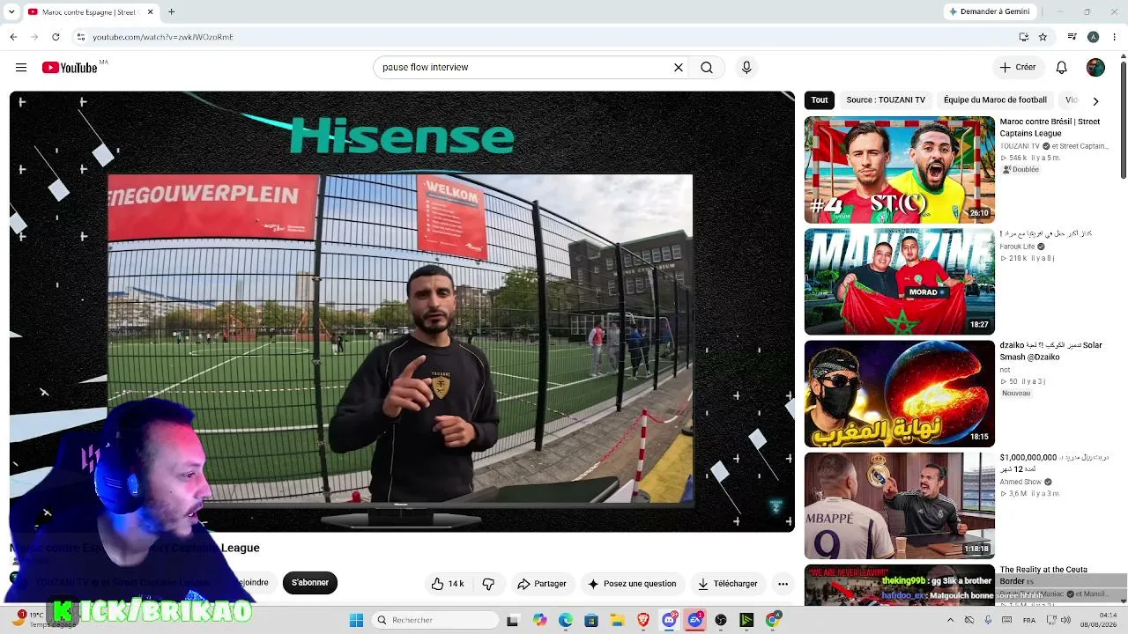Reload the page with the refresh icon
The width and height of the screenshot is (1128, 634).
pyautogui.click(x=56, y=37)
